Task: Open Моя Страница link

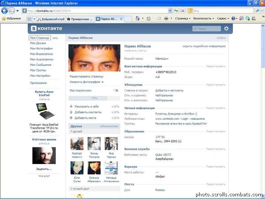Action: coord(40,38)
